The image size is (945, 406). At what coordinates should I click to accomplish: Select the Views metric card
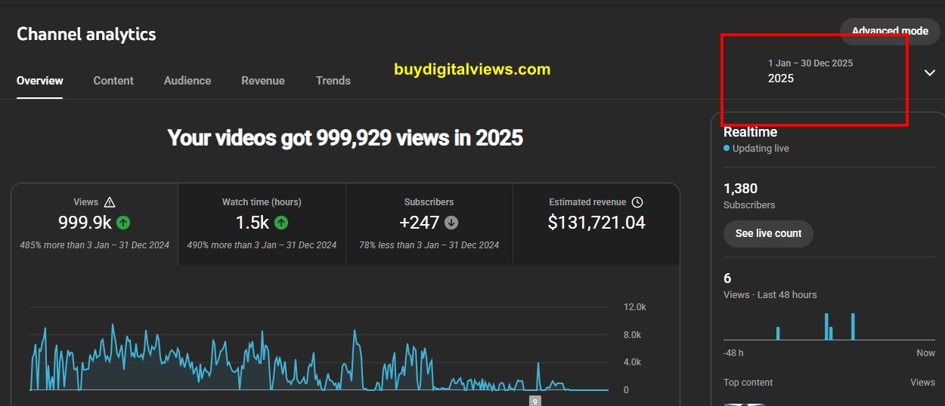coord(94,224)
